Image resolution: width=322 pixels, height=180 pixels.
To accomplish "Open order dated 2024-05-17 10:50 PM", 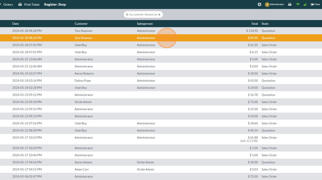I will pyautogui.click(x=161, y=148).
